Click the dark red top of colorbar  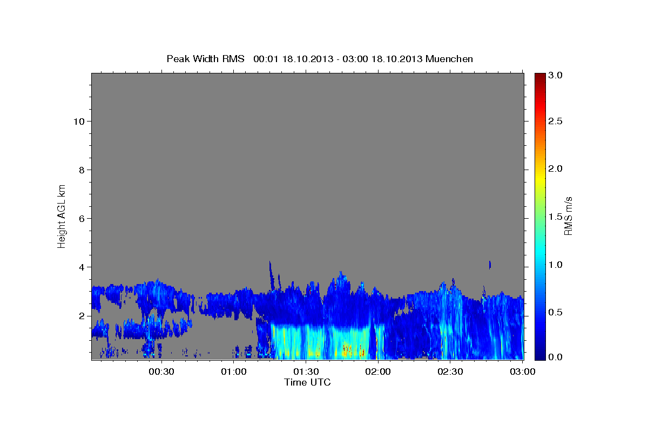pos(540,77)
